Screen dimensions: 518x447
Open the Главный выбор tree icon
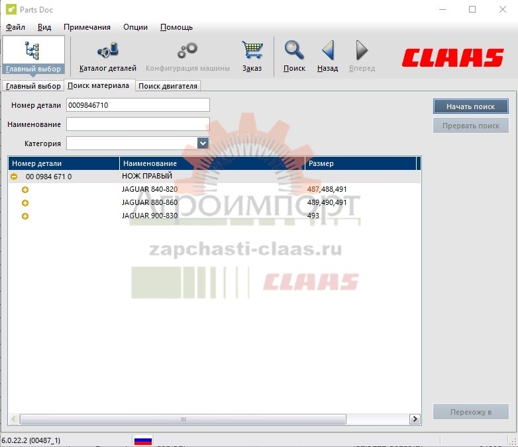(x=32, y=50)
